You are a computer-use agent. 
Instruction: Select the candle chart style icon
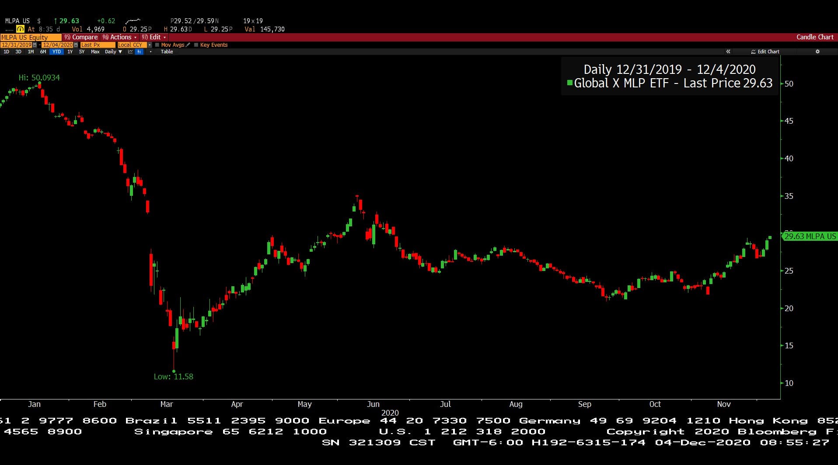[139, 52]
